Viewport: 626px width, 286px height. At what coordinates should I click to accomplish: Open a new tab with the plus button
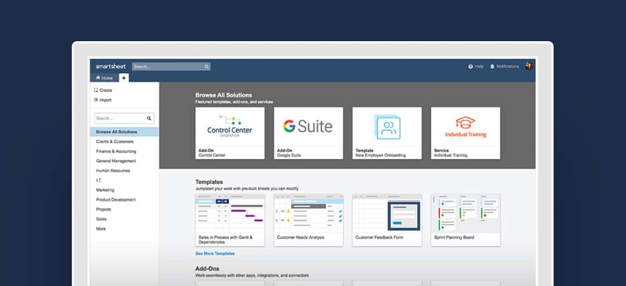coord(124,78)
